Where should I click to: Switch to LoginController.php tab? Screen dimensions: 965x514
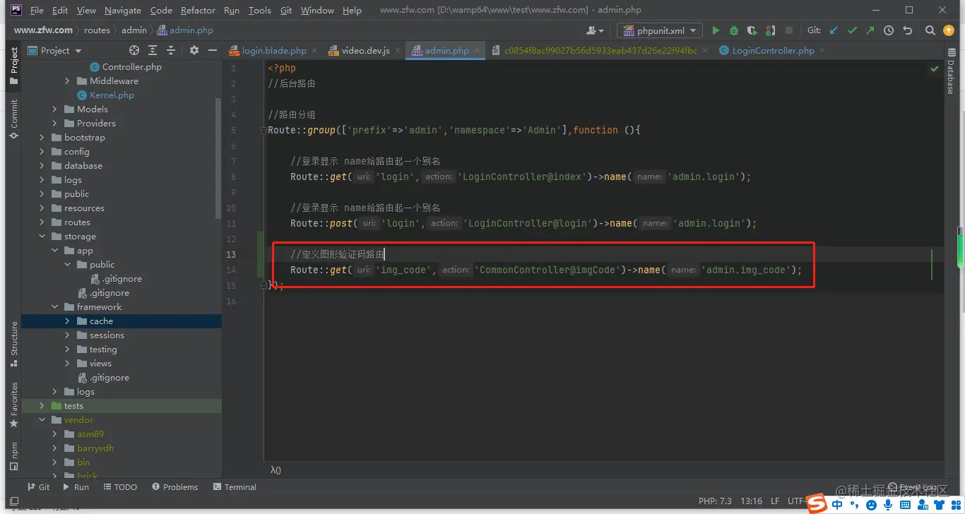click(773, 51)
